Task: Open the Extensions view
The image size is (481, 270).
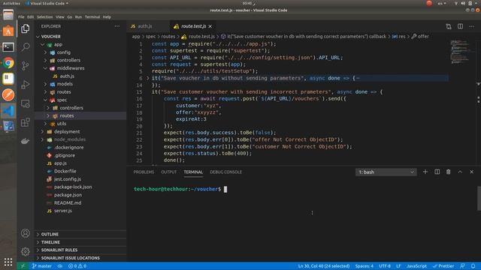Action: coord(26,122)
